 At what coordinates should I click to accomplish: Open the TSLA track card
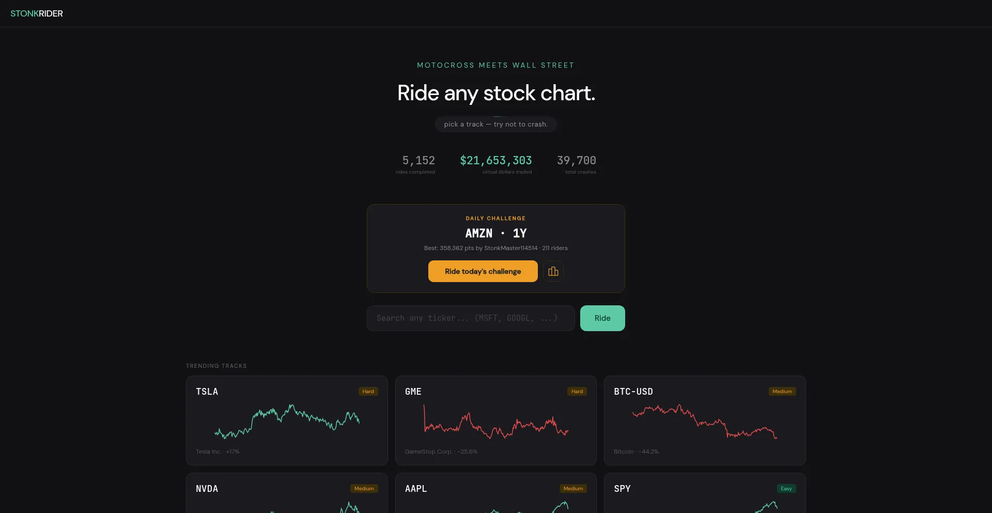coord(287,421)
